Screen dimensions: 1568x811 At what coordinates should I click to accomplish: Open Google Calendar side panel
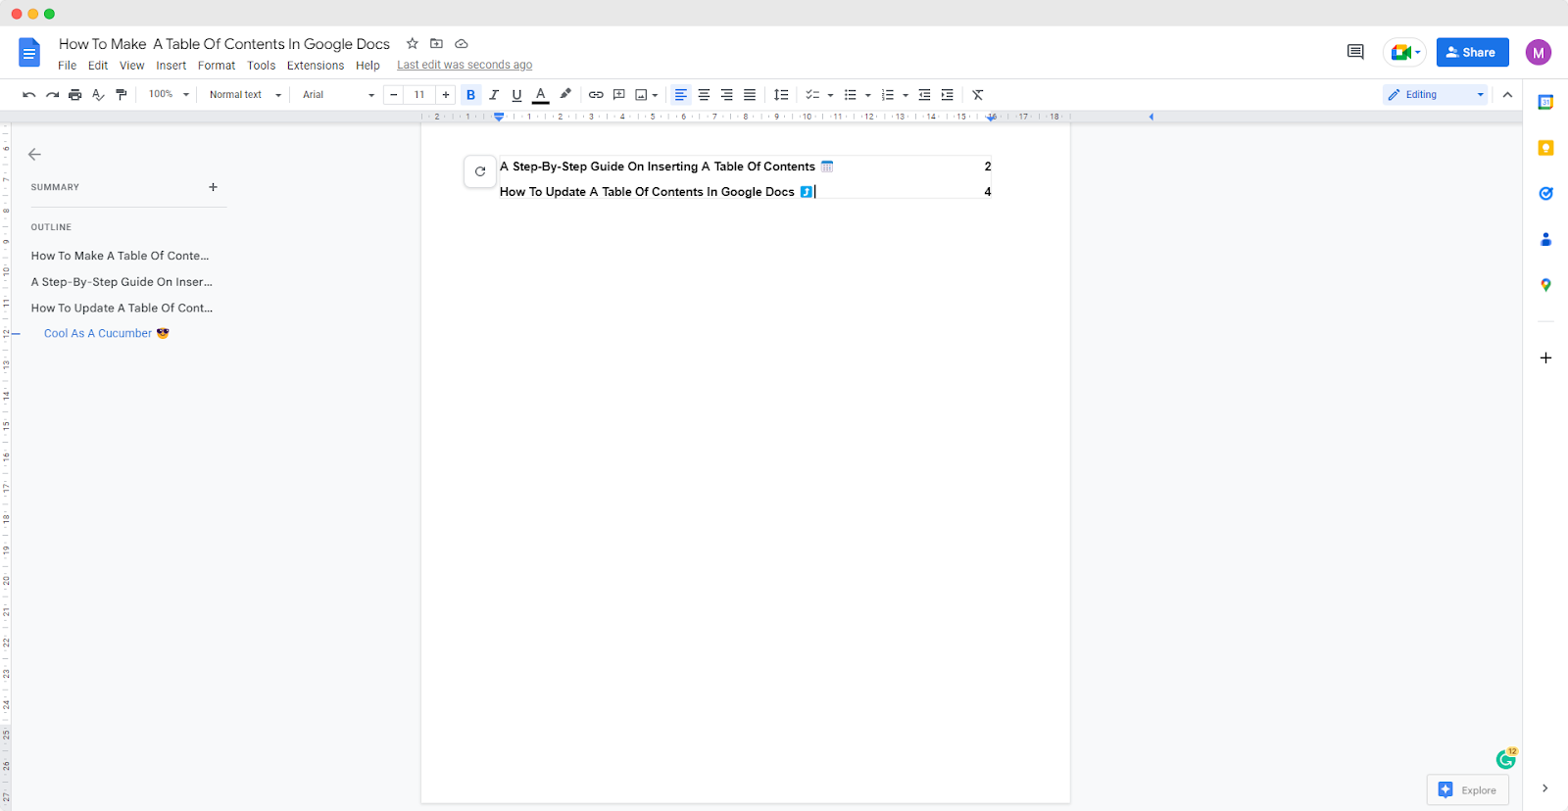(1545, 103)
